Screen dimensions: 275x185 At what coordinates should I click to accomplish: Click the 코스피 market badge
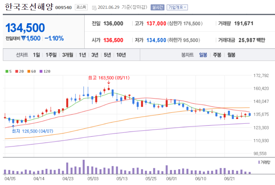(x=81, y=7)
